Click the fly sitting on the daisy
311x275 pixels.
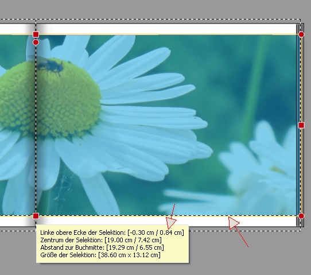point(51,66)
